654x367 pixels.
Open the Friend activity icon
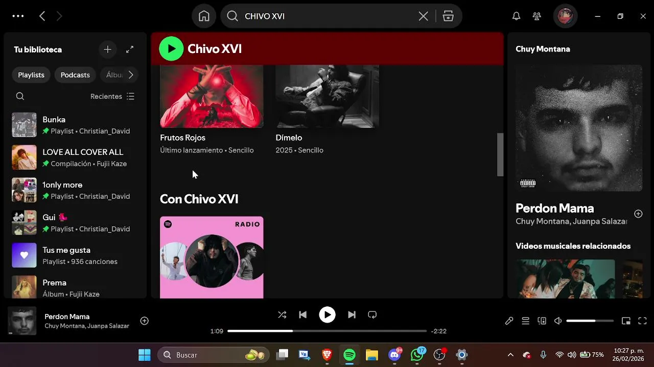coord(536,16)
